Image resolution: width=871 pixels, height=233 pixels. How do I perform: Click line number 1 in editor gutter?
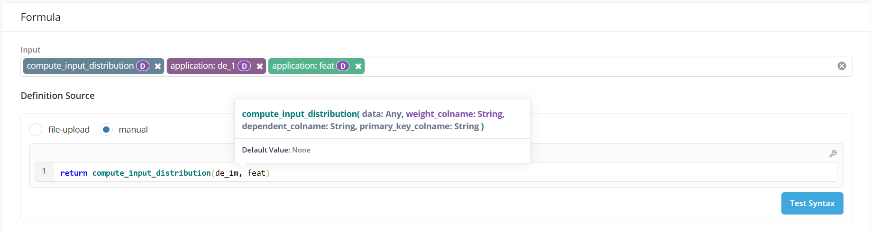tap(44, 171)
